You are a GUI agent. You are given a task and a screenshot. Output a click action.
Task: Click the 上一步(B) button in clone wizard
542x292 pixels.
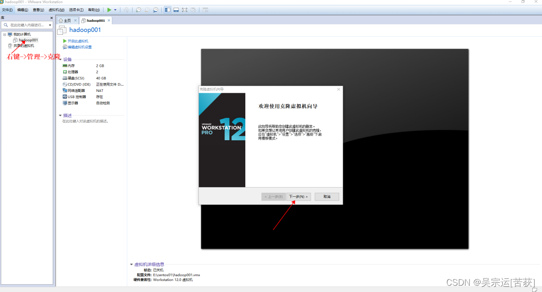[273, 197]
